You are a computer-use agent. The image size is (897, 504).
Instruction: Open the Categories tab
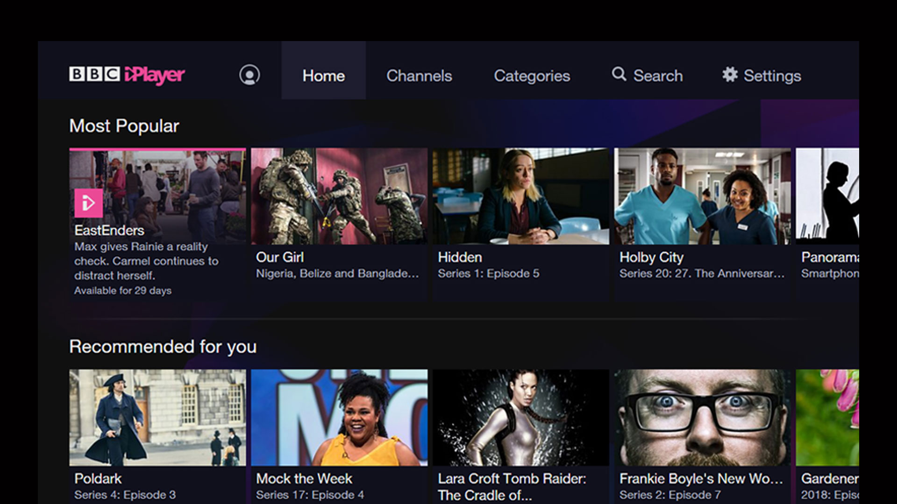coord(532,76)
